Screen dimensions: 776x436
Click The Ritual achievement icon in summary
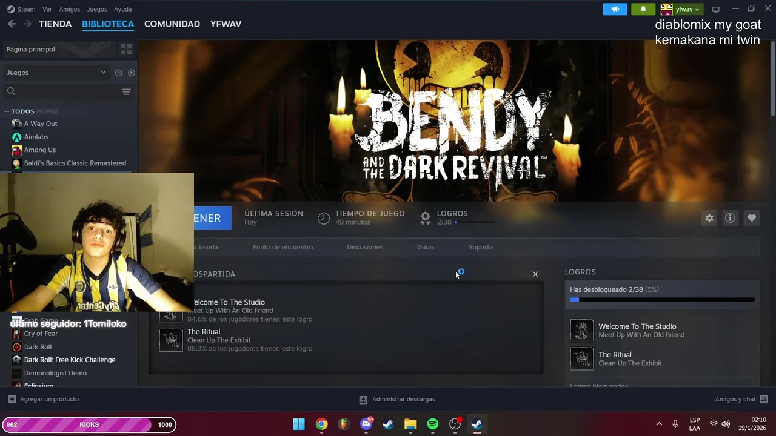pyautogui.click(x=171, y=340)
